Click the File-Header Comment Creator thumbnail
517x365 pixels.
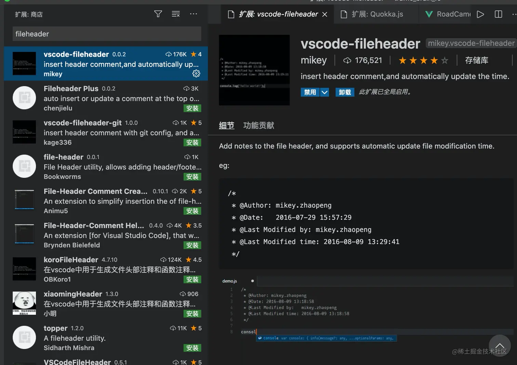pyautogui.click(x=24, y=200)
